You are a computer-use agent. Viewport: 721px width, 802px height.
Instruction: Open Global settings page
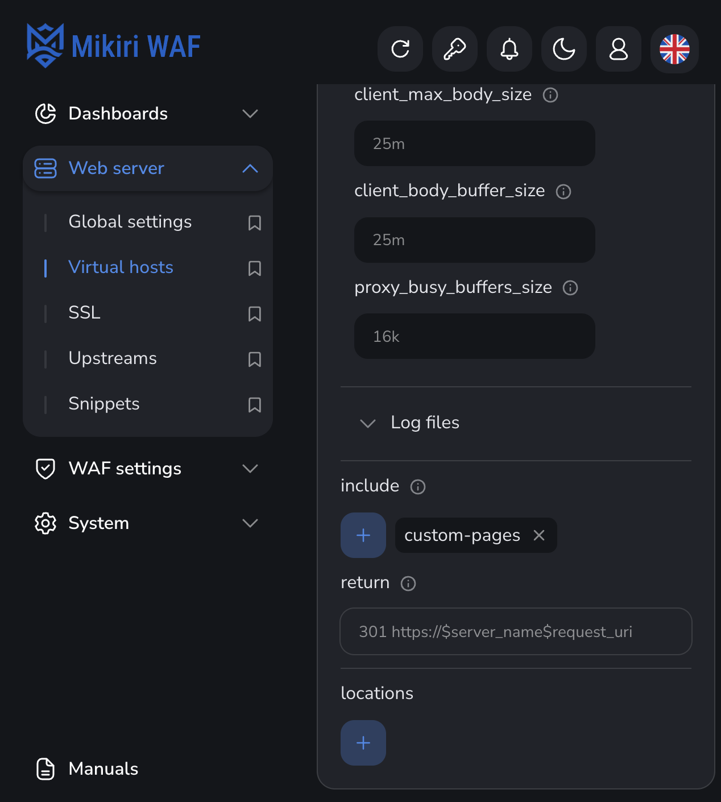pos(130,222)
